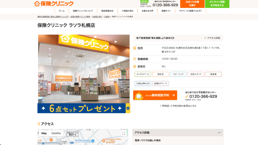Open 関連サイト menu item
This screenshot has height=145, width=258.
pyautogui.click(x=166, y=11)
